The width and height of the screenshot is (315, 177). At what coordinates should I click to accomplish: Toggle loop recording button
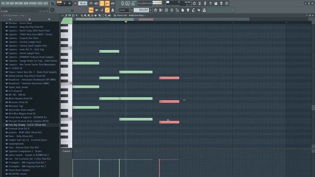pyautogui.click(x=113, y=3)
